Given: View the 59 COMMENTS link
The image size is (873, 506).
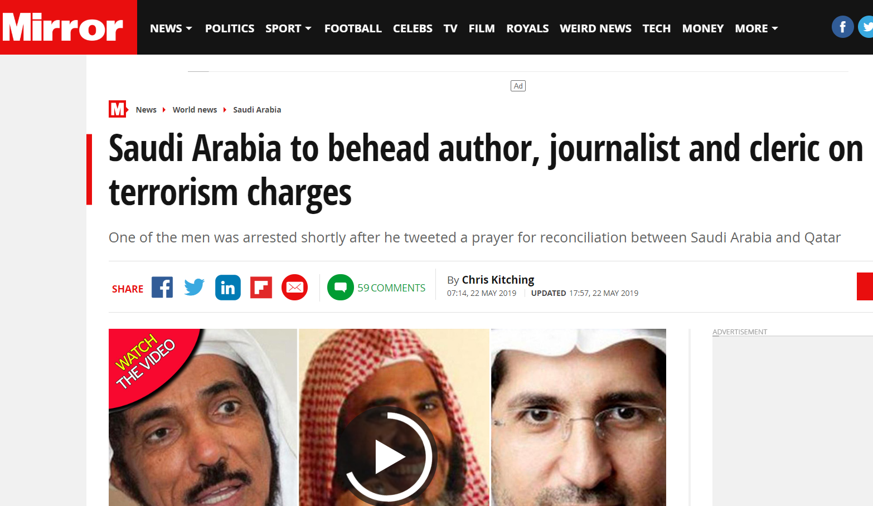Looking at the screenshot, I should click(391, 288).
